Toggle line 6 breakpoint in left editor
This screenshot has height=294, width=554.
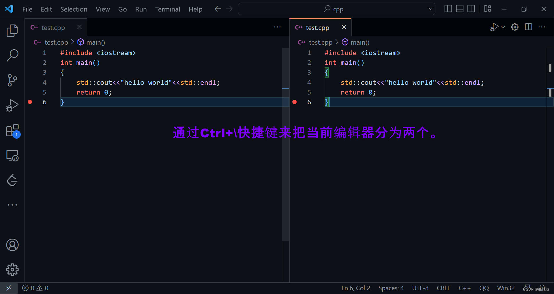[x=30, y=102]
